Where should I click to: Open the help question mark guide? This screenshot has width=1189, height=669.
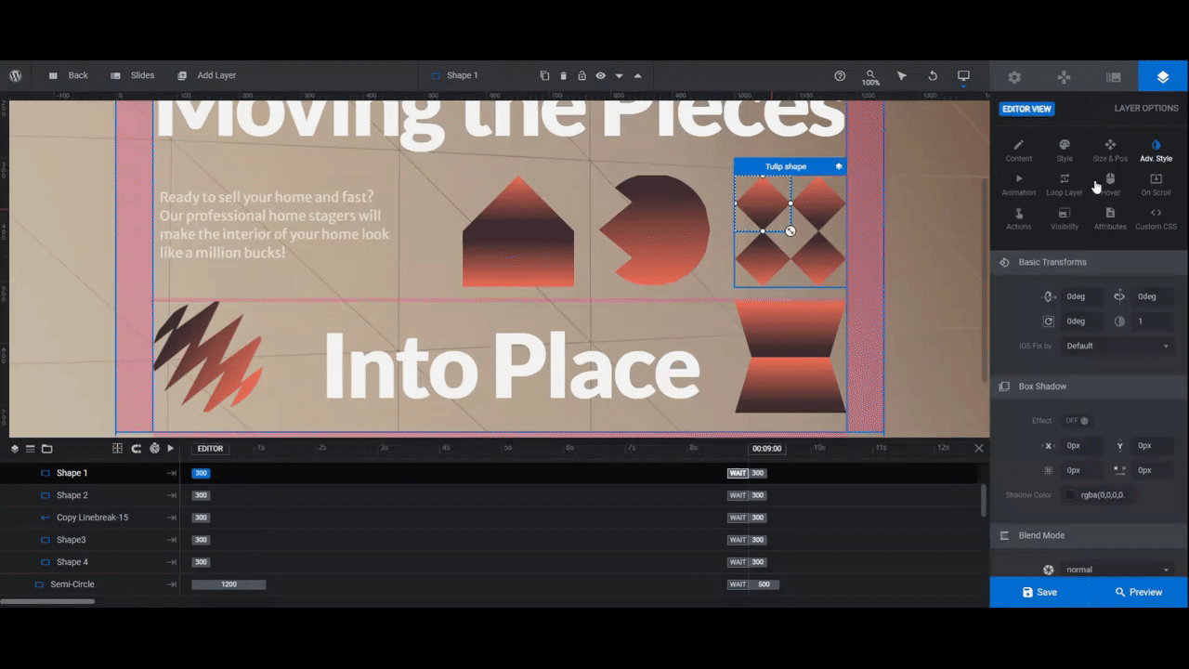(x=840, y=75)
